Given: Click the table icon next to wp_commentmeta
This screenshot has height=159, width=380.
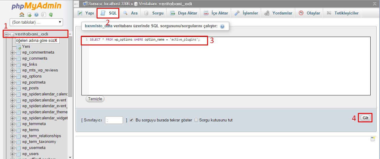Looking at the screenshot, I should click(18, 52).
